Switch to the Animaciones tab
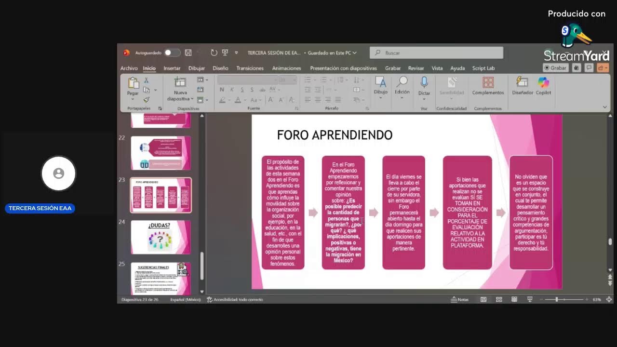This screenshot has height=347, width=617. click(x=286, y=68)
